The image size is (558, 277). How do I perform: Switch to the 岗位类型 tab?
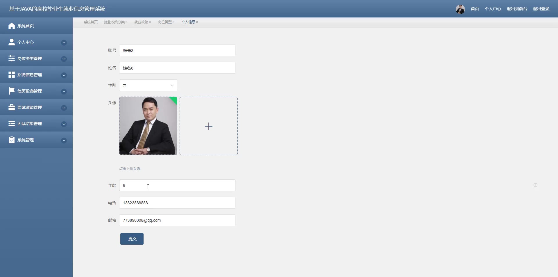coord(165,22)
